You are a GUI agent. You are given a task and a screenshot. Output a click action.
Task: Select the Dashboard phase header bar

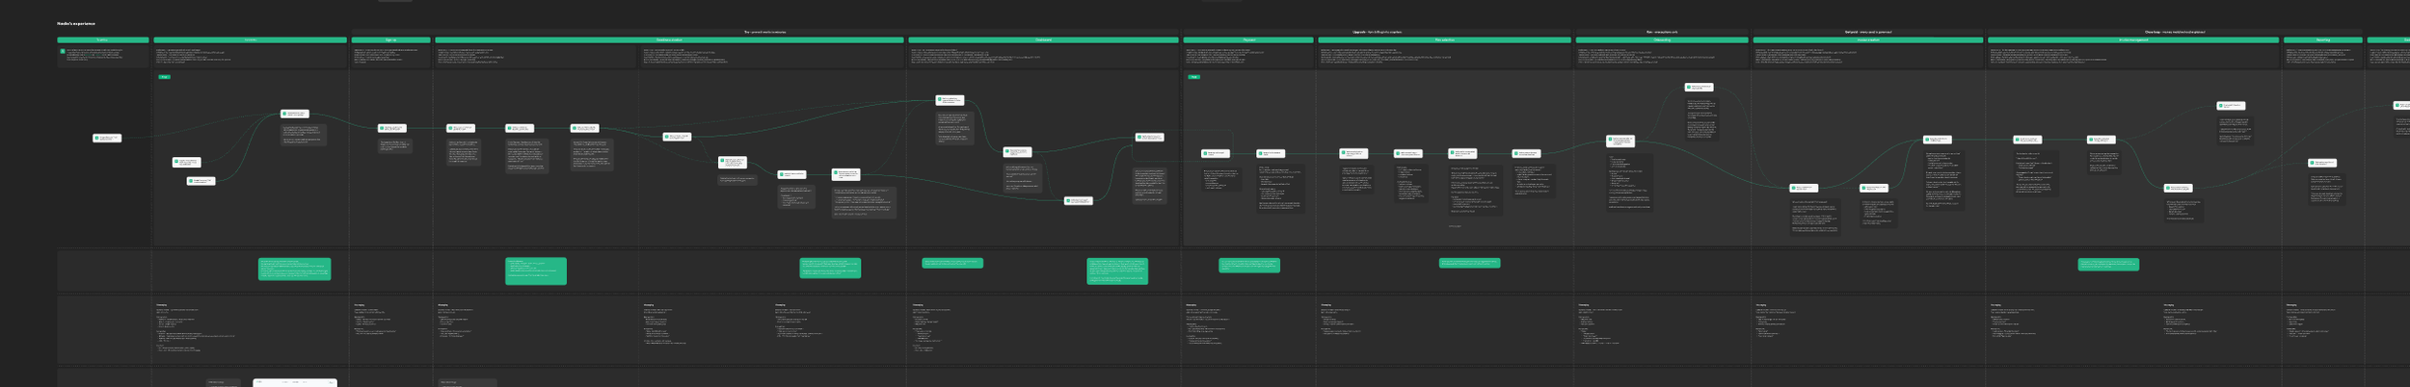click(1043, 40)
